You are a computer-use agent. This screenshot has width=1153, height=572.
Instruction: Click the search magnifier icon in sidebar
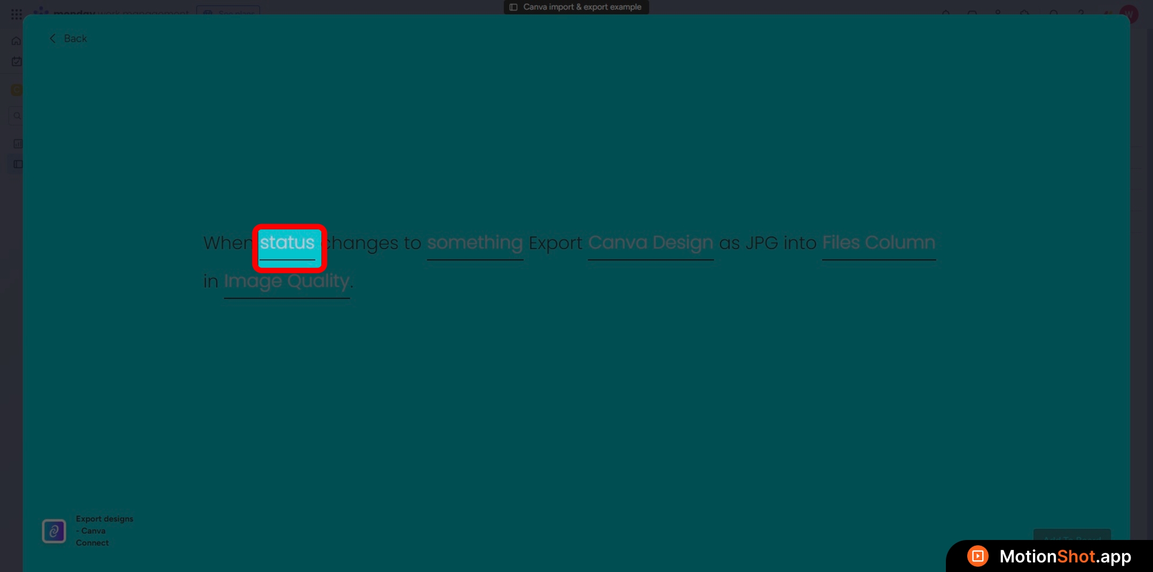click(x=17, y=116)
